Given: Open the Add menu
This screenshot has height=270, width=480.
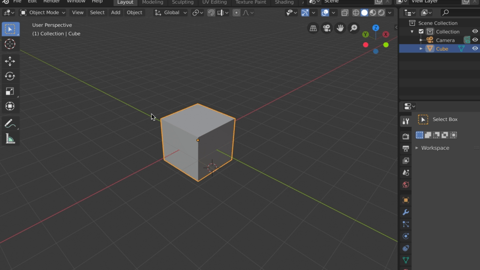Looking at the screenshot, I should coord(115,13).
